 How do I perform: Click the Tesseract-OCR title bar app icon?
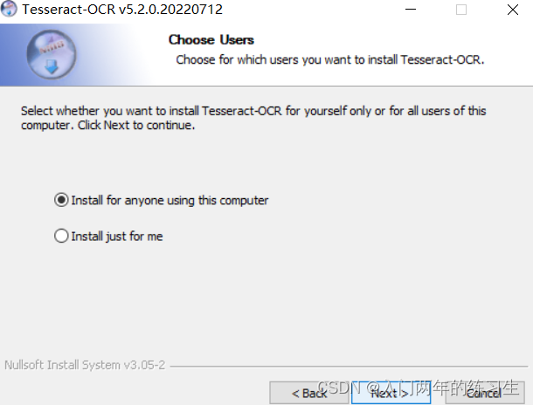click(9, 9)
